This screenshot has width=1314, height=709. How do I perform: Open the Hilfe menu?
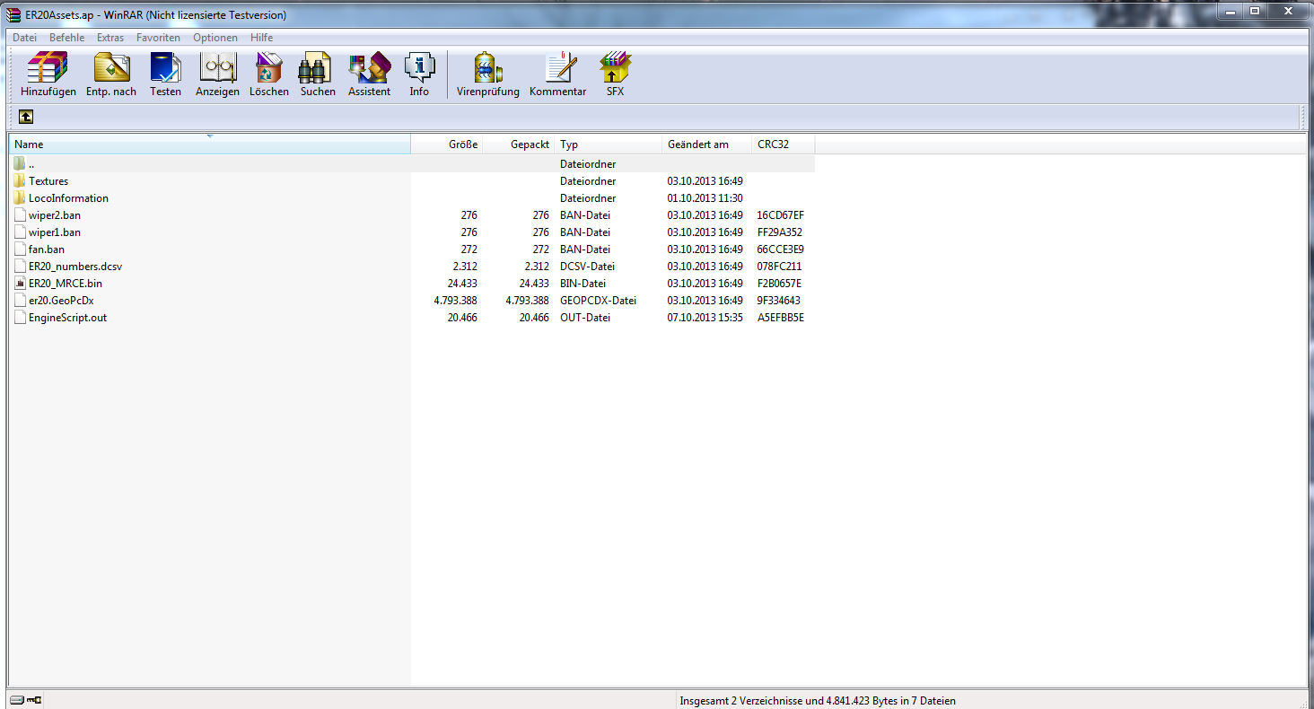(262, 38)
